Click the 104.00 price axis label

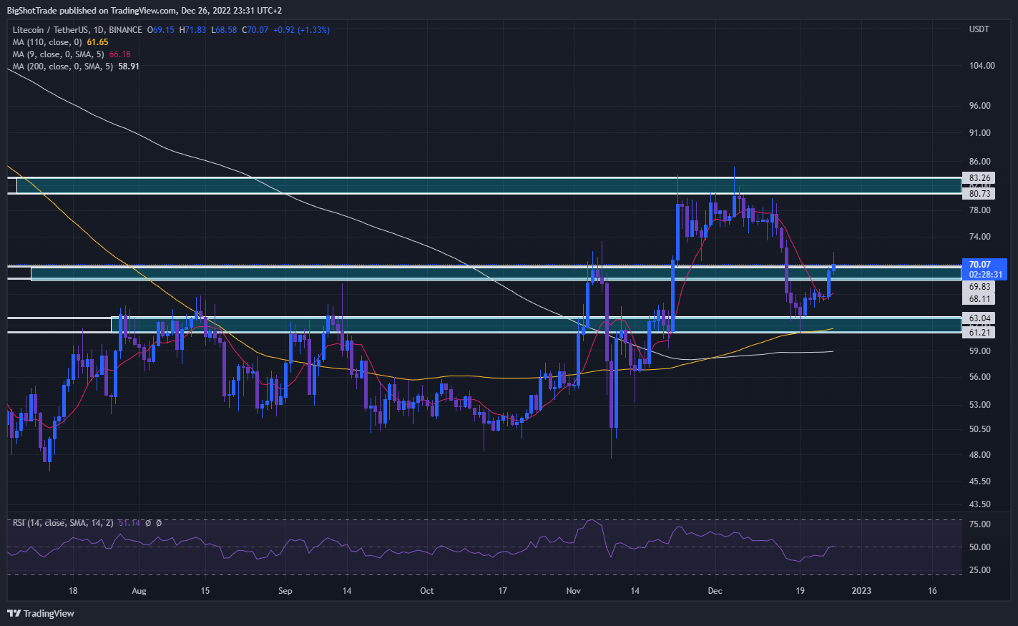pos(982,66)
